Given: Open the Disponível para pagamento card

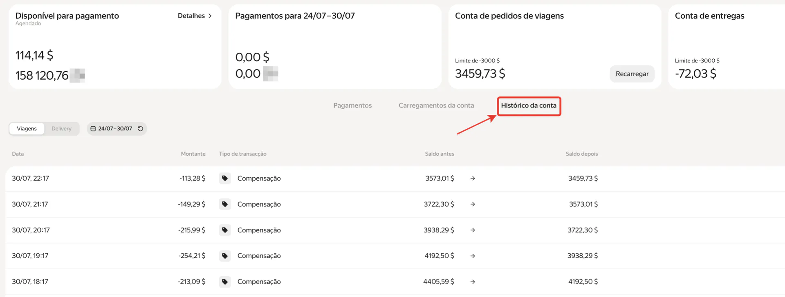Looking at the screenshot, I should click(x=115, y=47).
